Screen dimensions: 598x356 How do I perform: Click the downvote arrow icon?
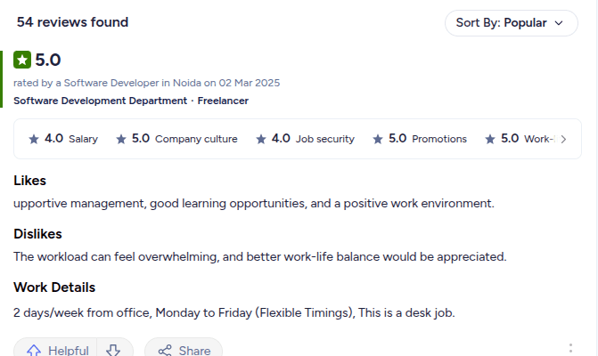coord(113,351)
